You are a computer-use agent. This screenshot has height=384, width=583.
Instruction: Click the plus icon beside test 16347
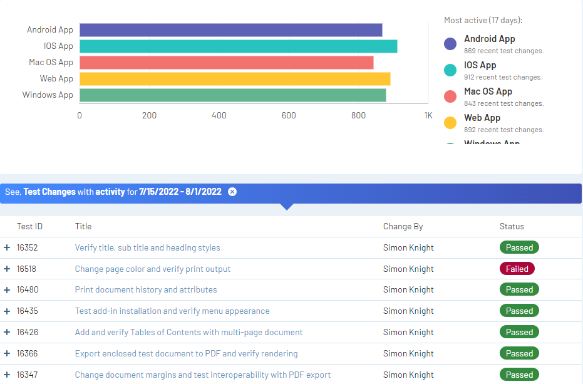[7, 375]
